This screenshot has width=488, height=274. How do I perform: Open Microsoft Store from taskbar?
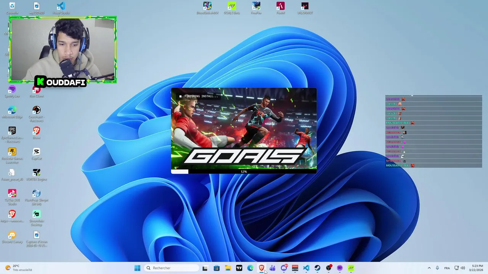coord(217,268)
